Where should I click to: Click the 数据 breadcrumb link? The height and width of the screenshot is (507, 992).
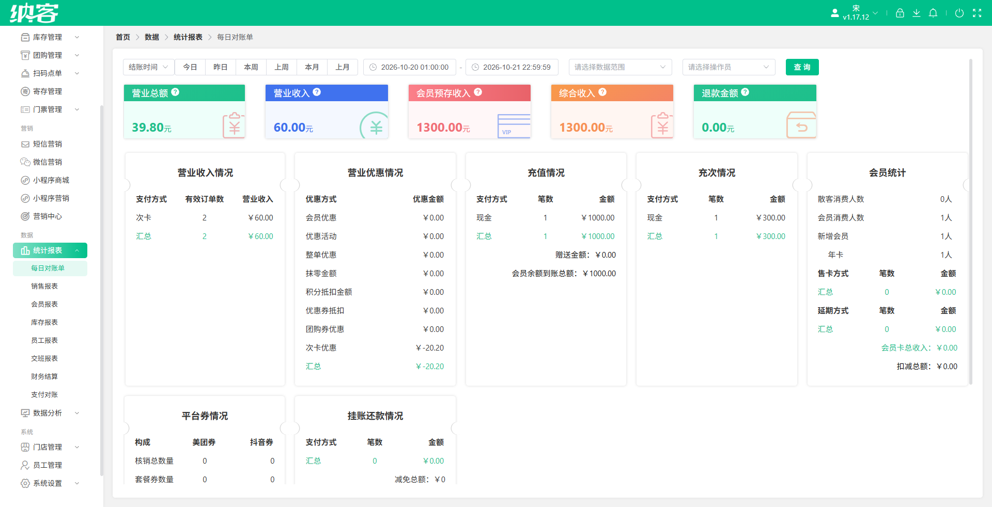[x=152, y=37]
